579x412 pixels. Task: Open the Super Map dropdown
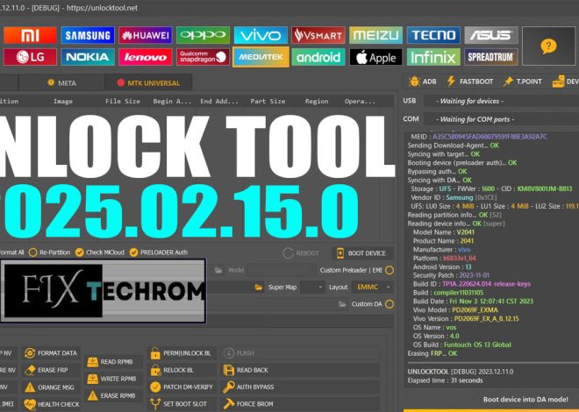(x=312, y=287)
